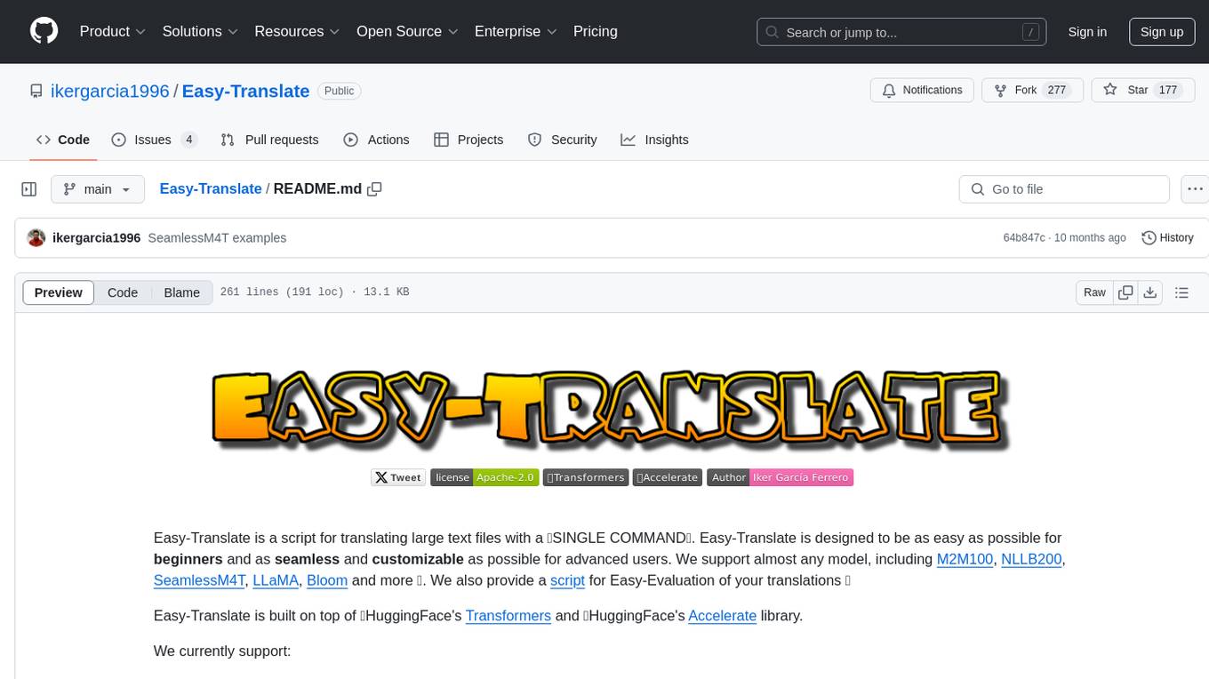The width and height of the screenshot is (1209, 679).
Task: Open the ikergarcia1996 owner profile link
Action: (x=112, y=91)
